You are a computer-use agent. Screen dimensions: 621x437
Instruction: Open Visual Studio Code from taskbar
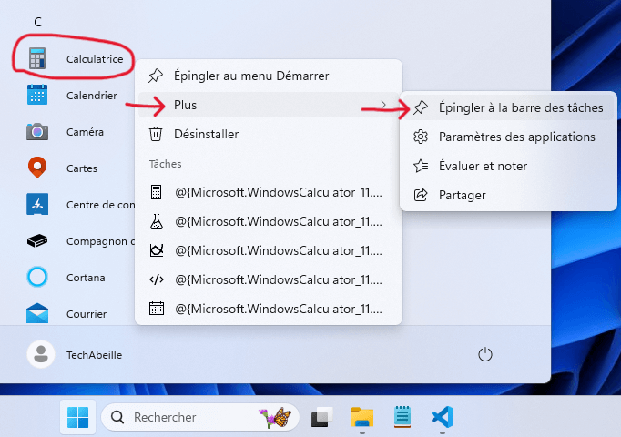click(443, 417)
